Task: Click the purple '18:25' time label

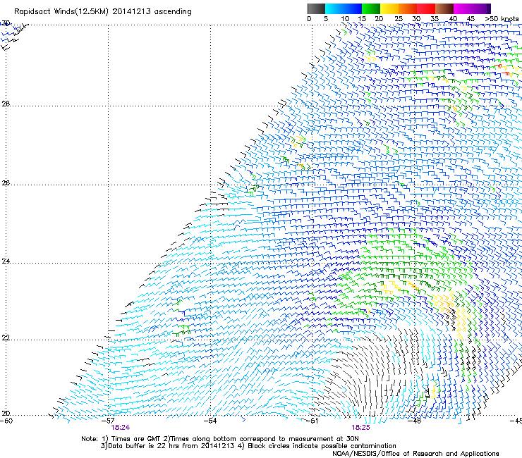Action: [x=361, y=428]
